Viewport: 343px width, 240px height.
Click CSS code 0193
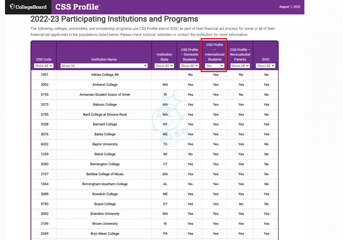point(45,95)
